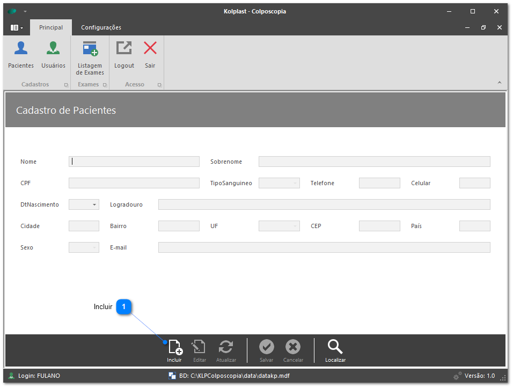Expand the DtNascimento date picker
513x388 pixels.
click(x=94, y=204)
